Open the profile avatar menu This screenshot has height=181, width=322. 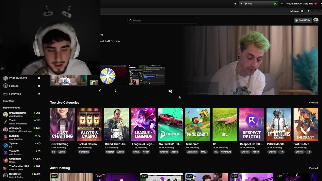tap(316, 20)
